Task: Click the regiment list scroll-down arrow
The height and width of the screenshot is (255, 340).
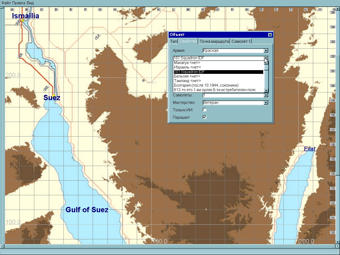Action: click(x=266, y=90)
